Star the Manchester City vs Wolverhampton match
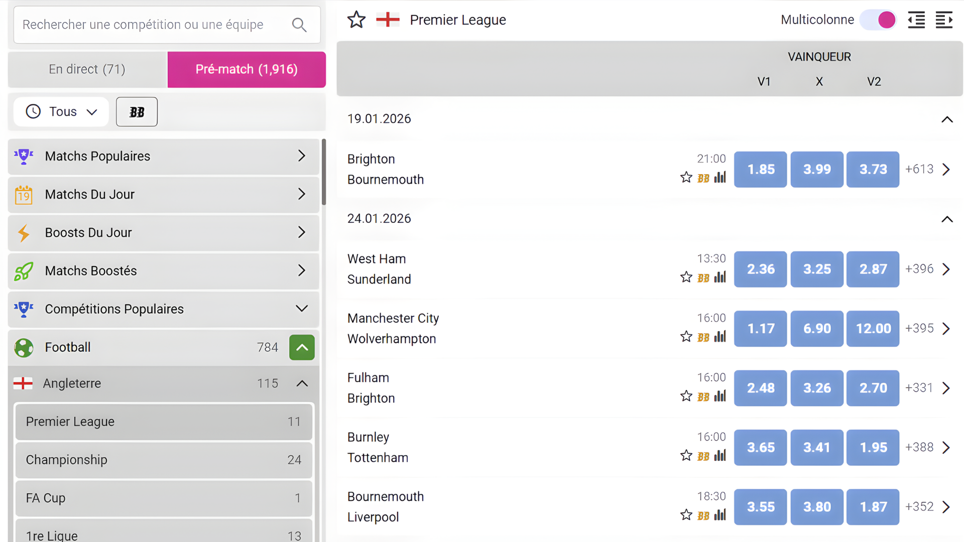The height and width of the screenshot is (542, 964). click(x=686, y=337)
